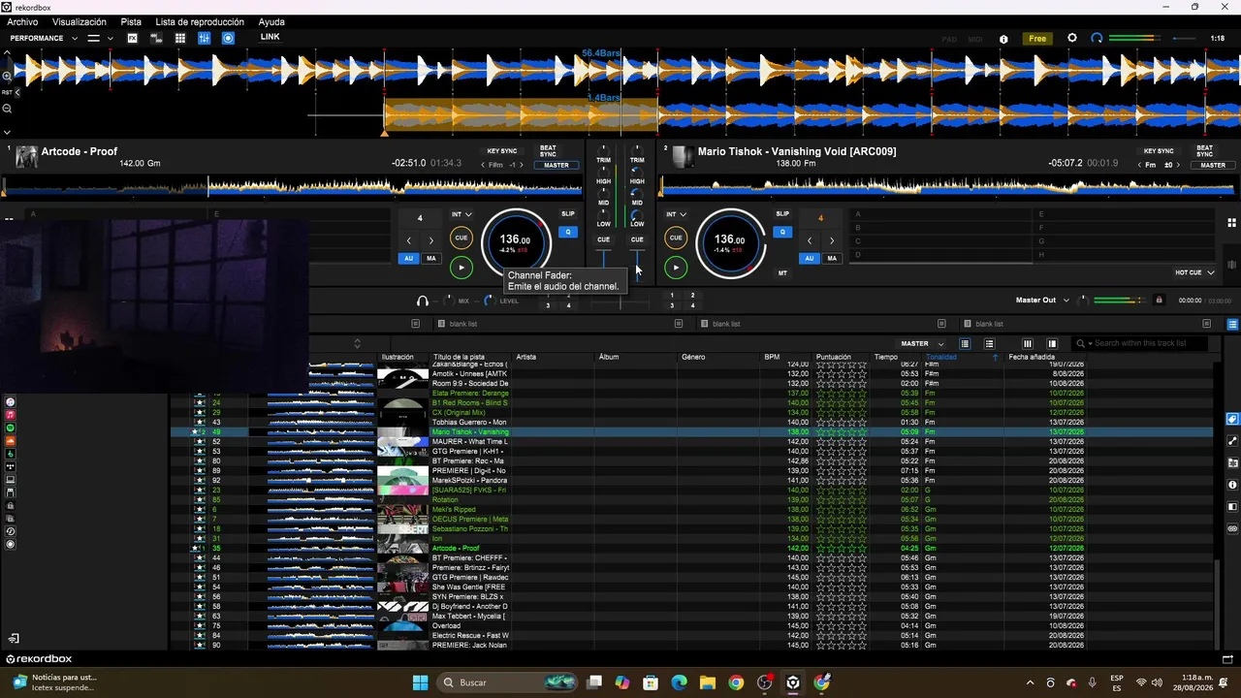Show the sampler deck panel
The image size is (1241, 698).
click(x=180, y=38)
